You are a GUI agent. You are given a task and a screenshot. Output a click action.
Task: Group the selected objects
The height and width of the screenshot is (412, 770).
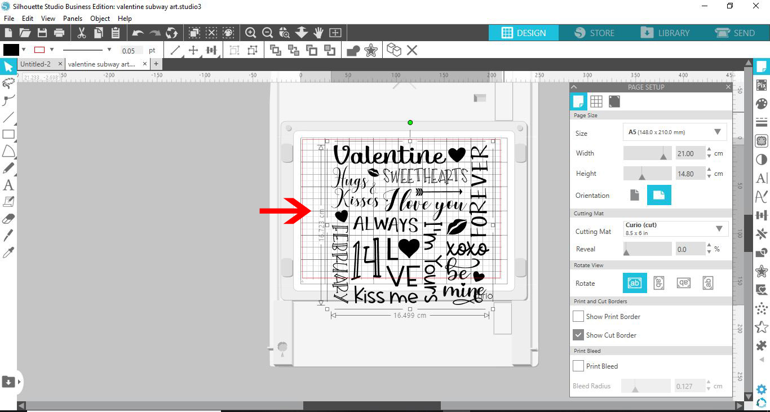(x=234, y=51)
